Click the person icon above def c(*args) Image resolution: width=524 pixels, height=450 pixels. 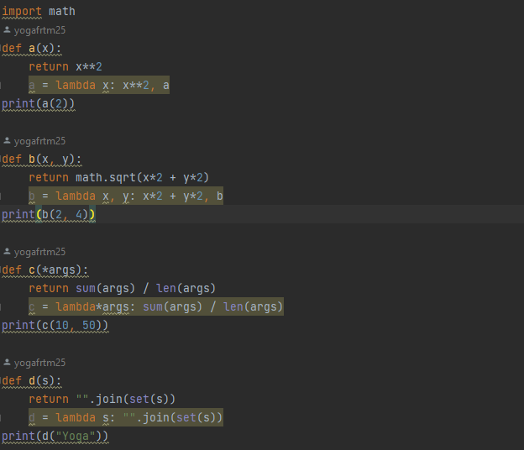(7, 252)
